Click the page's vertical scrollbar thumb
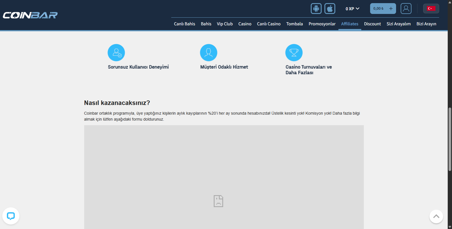Image resolution: width=452 pixels, height=229 pixels. pos(450,139)
